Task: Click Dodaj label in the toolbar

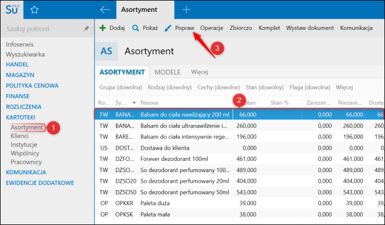Action: pyautogui.click(x=117, y=28)
